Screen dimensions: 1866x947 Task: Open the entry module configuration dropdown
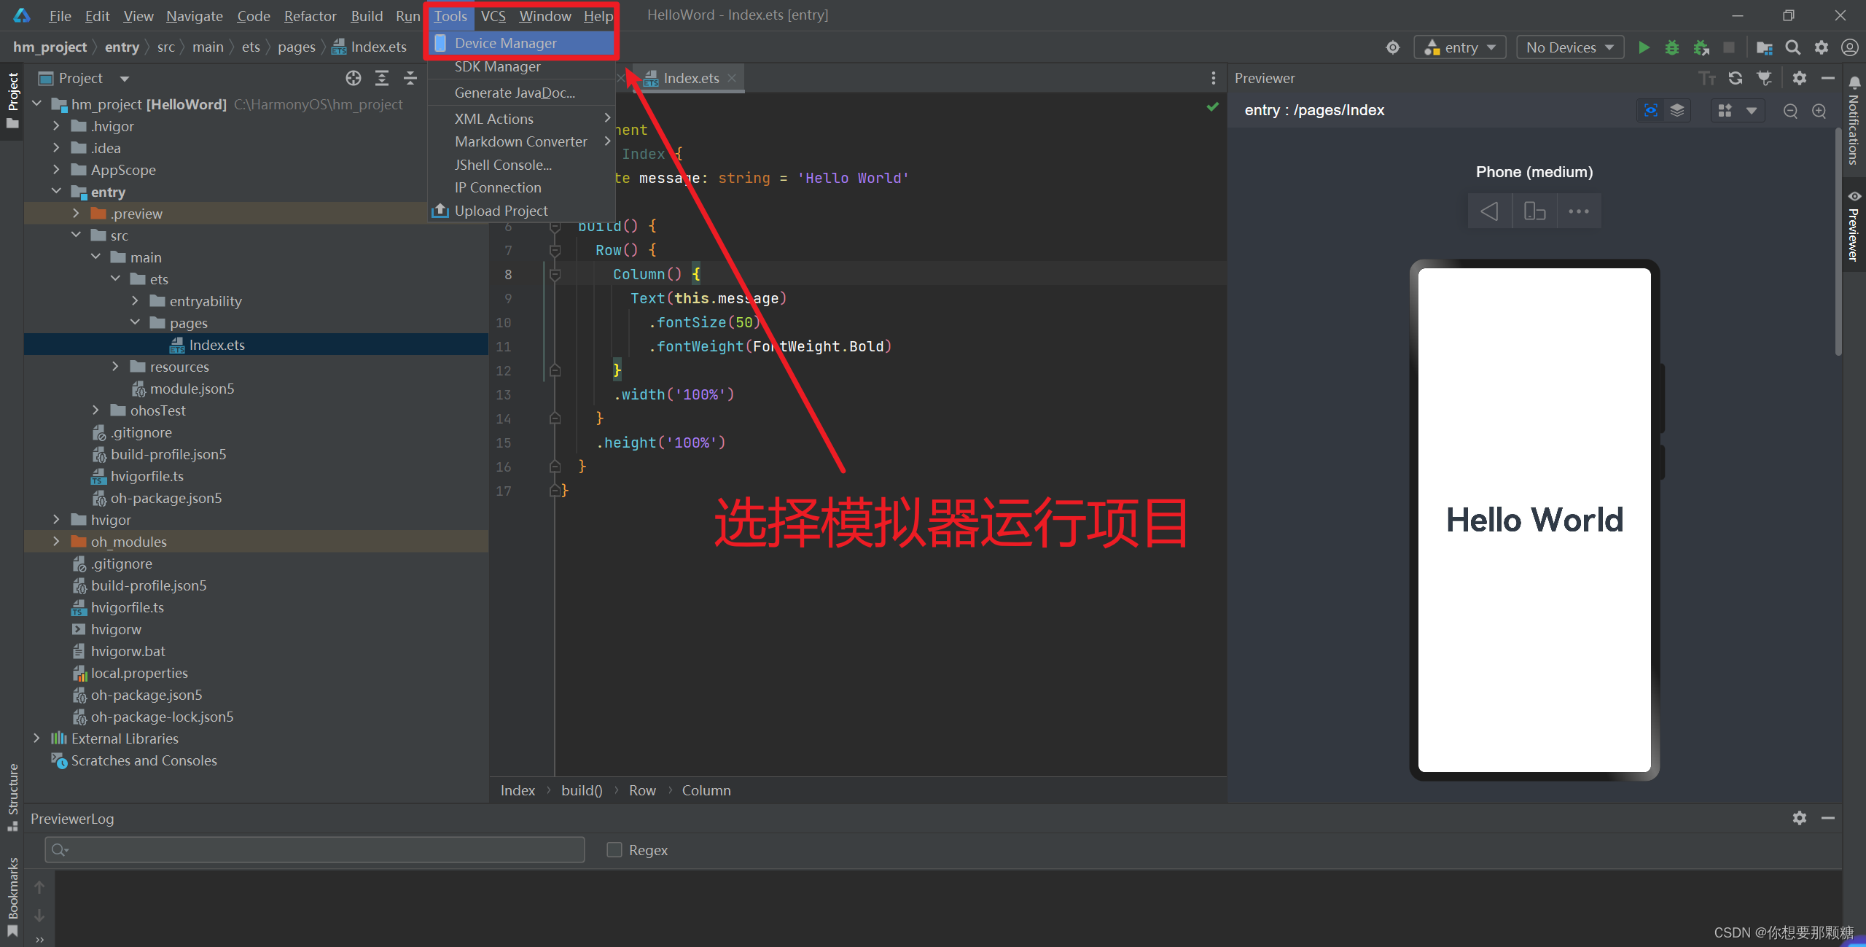coord(1460,47)
